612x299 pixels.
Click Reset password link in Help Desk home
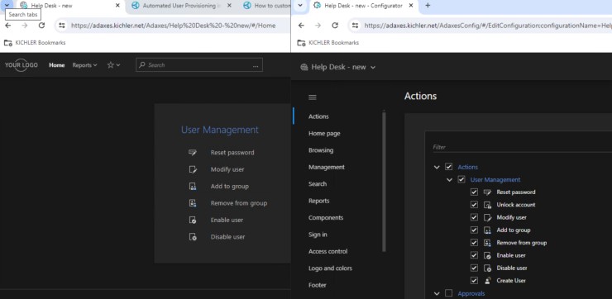coord(232,153)
